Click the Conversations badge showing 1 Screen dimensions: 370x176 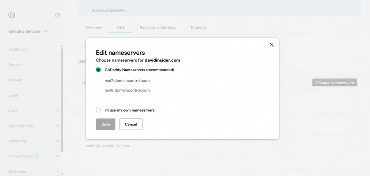click(37, 156)
